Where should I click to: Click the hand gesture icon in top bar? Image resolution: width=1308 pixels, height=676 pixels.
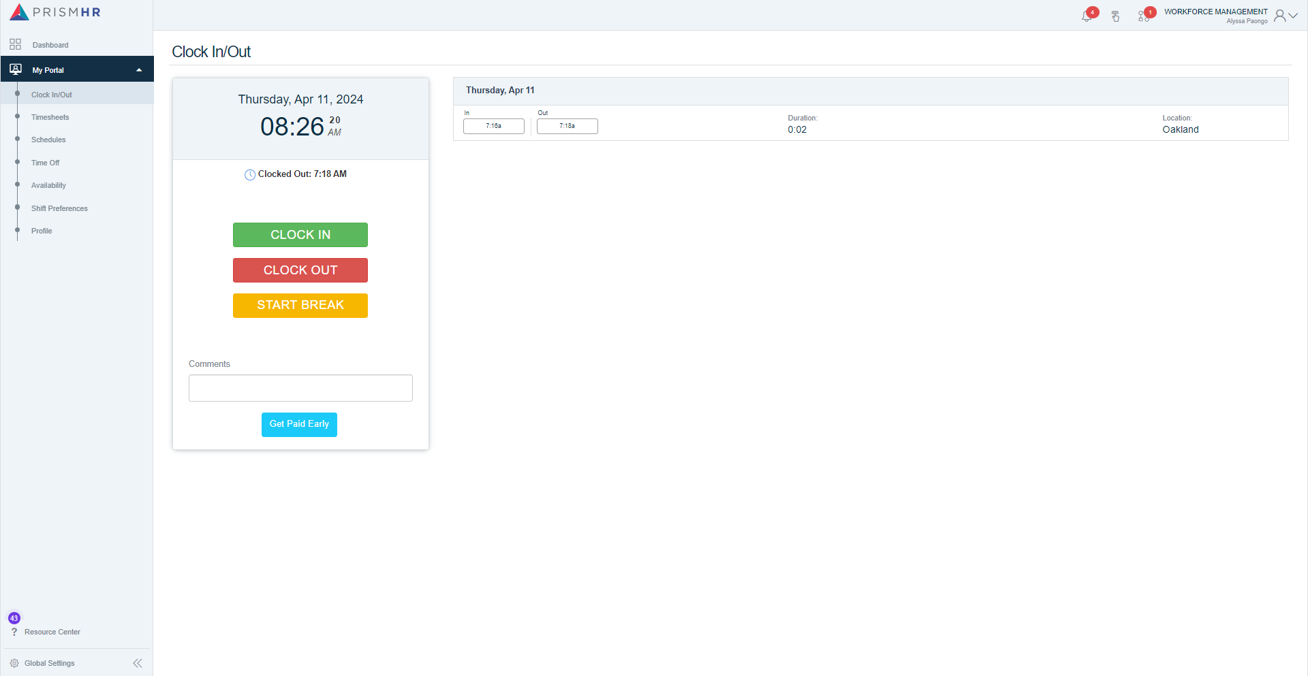click(1116, 15)
